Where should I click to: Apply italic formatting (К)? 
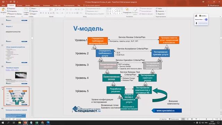tap(43, 13)
